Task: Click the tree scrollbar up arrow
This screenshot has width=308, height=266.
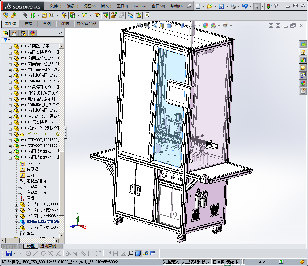Action: [61, 46]
